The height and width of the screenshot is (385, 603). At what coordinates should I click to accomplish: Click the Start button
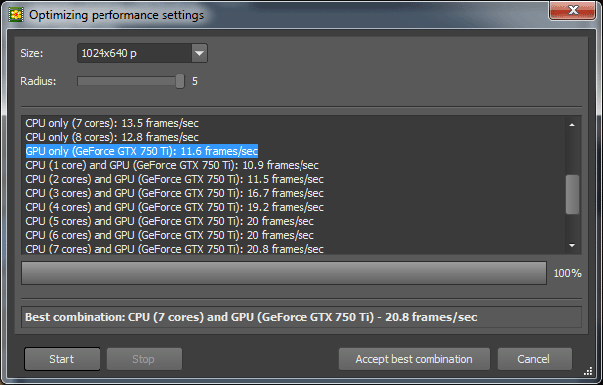tap(62, 359)
